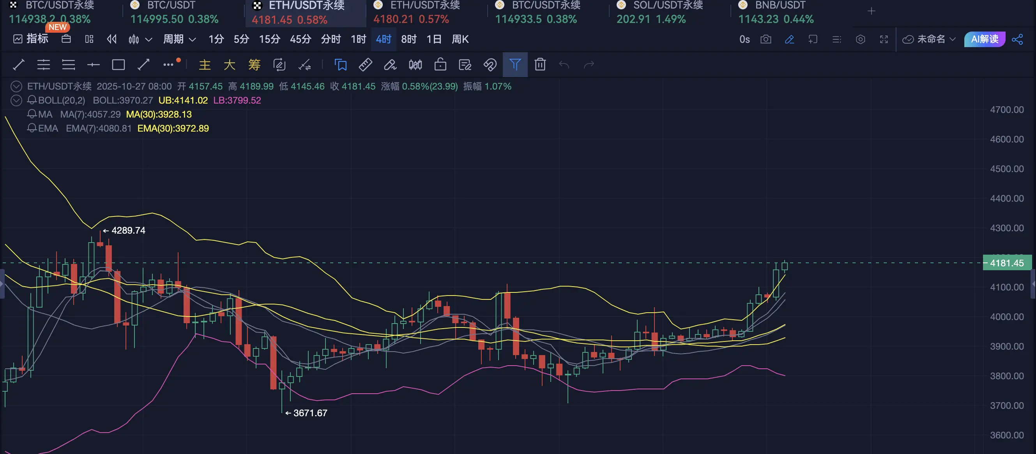Toggle the lock drawings padlock icon
1036x454 pixels.
[x=440, y=65]
